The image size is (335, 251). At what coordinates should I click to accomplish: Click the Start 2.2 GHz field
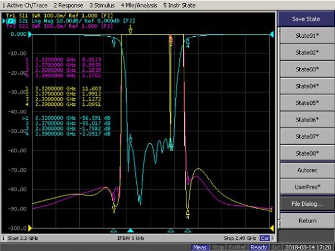point(23,238)
